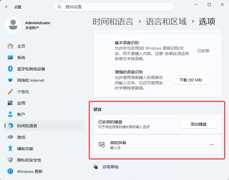Image resolution: width=229 pixels, height=180 pixels.
Task: Minimize the 设置 window
Action: [196, 5]
